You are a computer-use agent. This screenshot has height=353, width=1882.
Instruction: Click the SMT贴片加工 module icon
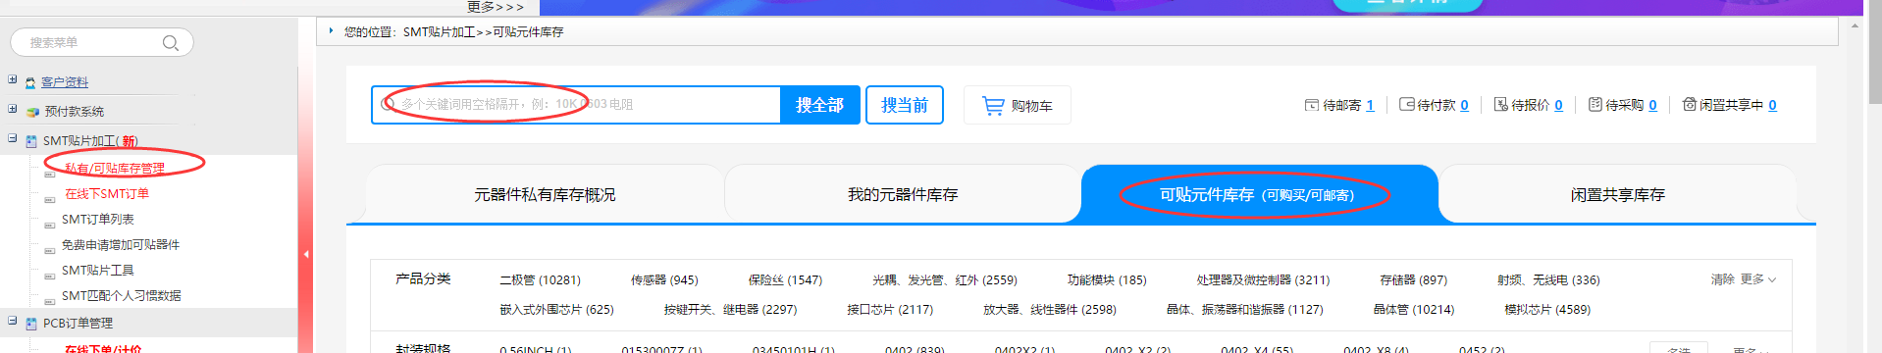pyautogui.click(x=31, y=141)
